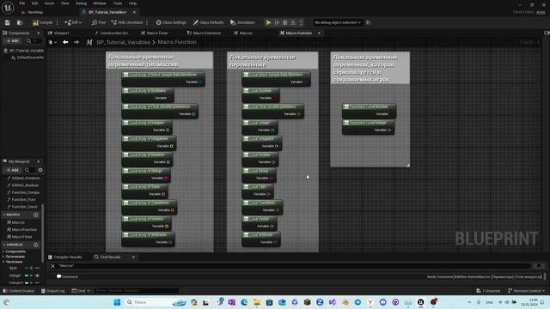Open the play options three-dot menu
The image size is (550, 309).
(301, 22)
